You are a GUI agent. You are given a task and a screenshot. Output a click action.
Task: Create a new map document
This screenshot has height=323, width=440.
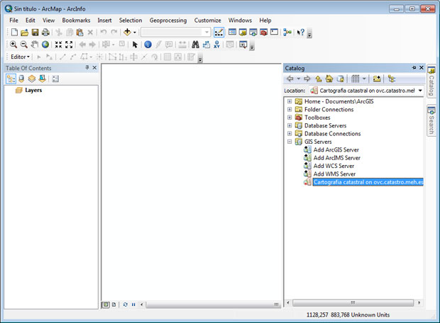(x=14, y=32)
